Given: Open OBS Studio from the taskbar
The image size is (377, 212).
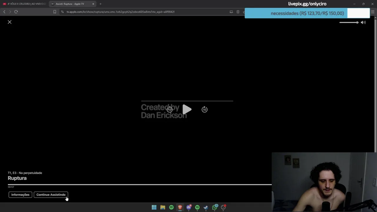Looking at the screenshot, I should coord(223,207).
